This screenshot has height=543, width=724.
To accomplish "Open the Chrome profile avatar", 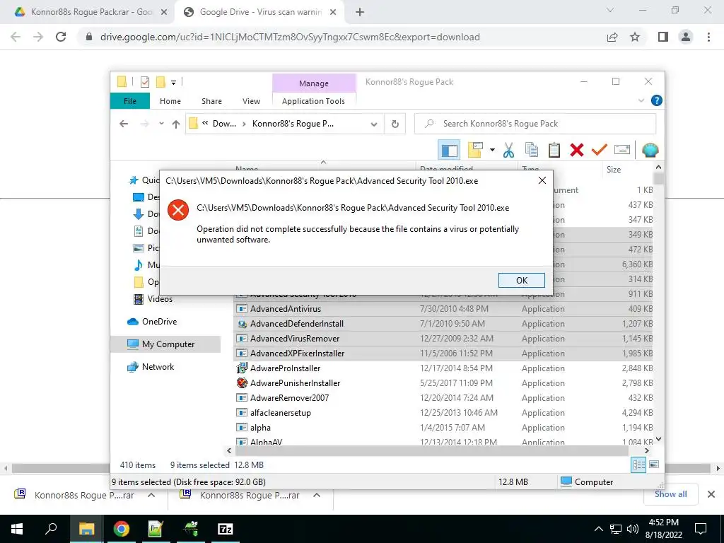I will [686, 37].
